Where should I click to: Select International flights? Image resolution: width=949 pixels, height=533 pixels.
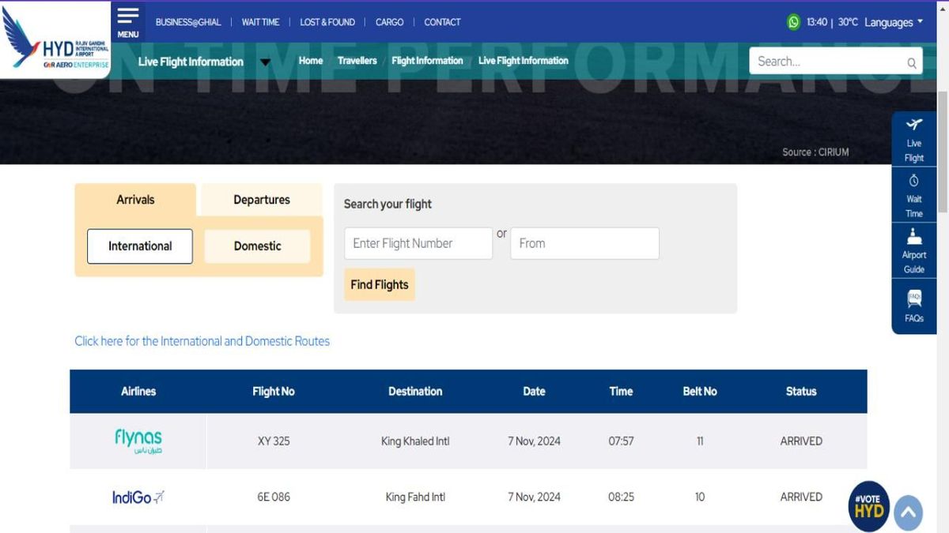pyautogui.click(x=139, y=246)
